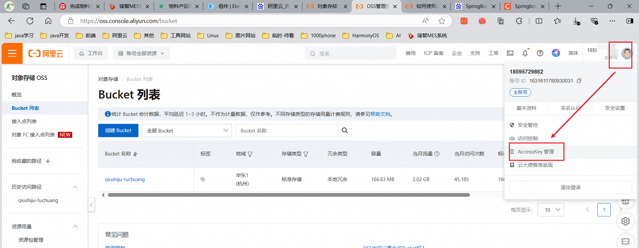Open 资源包管理 in sidebar

tap(31, 240)
